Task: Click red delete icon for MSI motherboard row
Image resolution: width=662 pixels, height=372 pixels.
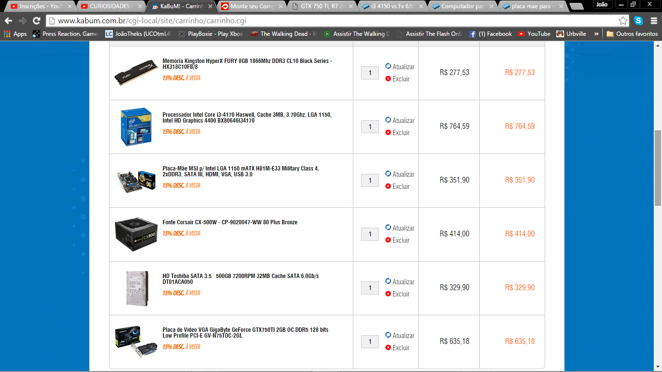Action: 388,186
